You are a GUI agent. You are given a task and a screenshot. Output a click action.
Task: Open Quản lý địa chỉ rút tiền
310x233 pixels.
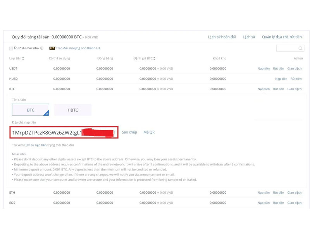coord(282,37)
